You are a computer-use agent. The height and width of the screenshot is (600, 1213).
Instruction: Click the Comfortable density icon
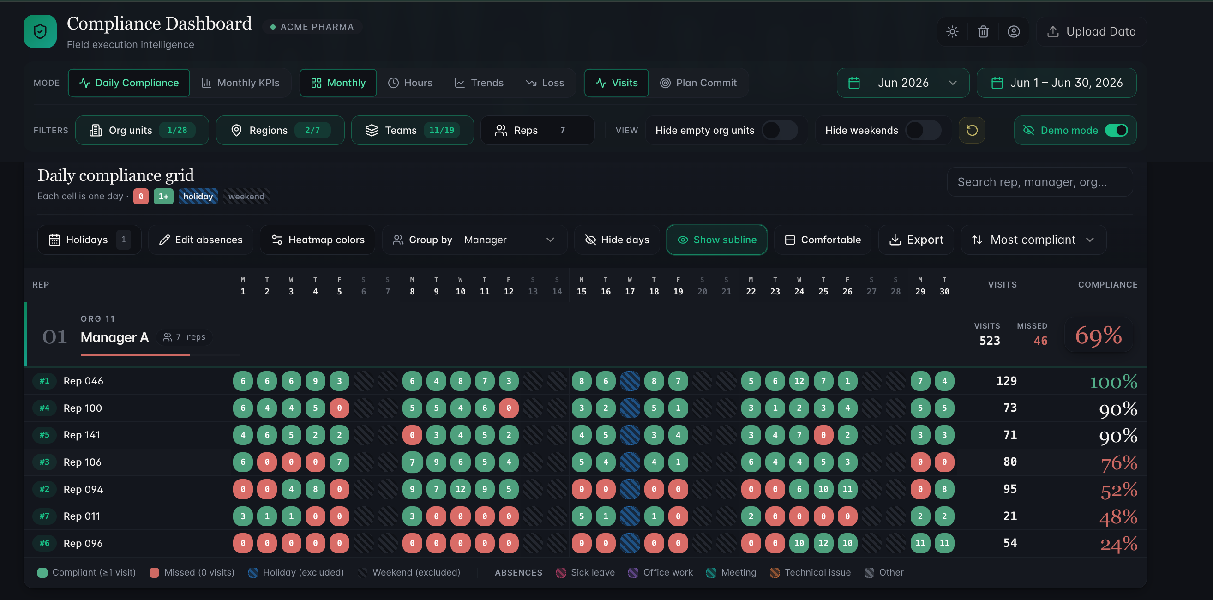790,240
